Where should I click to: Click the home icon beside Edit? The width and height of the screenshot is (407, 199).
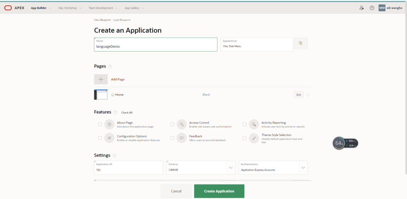coord(307,95)
